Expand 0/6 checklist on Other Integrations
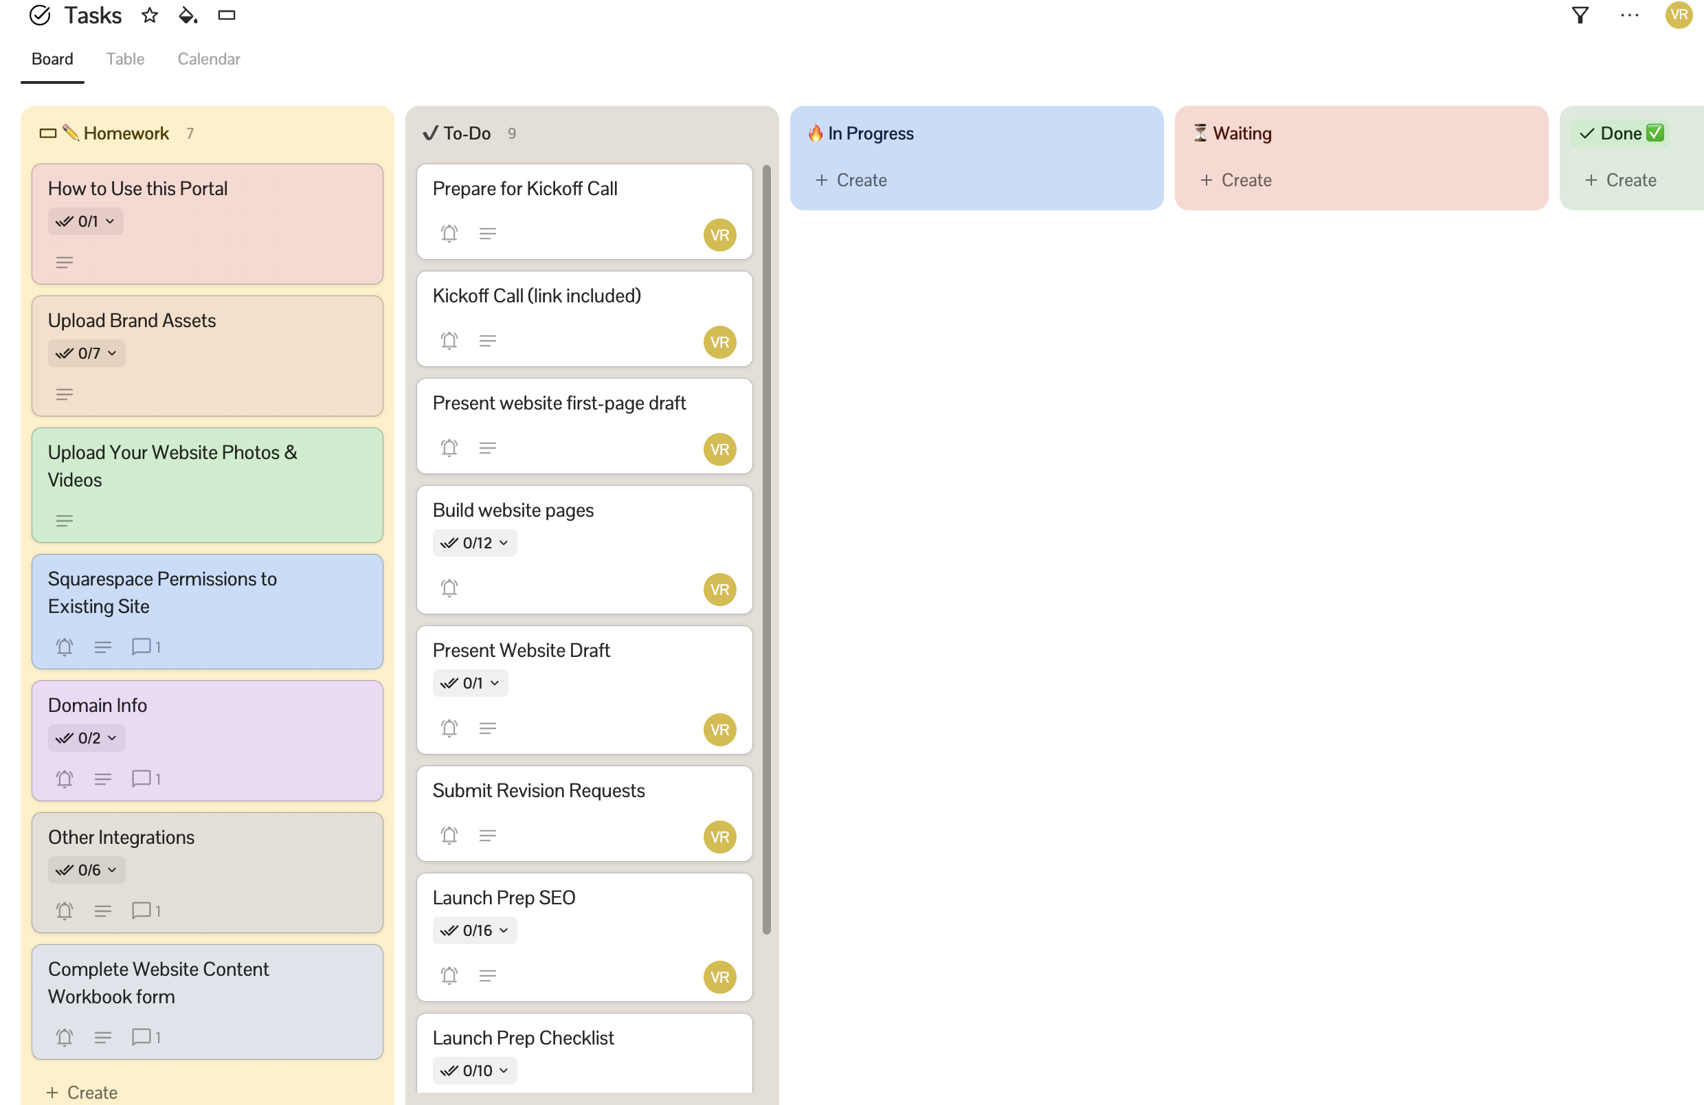Image resolution: width=1704 pixels, height=1105 pixels. 87,869
